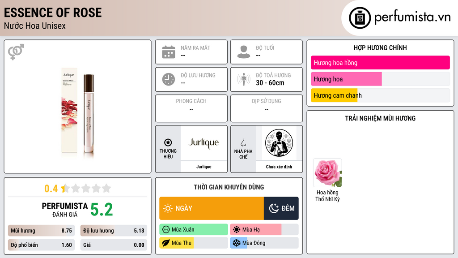Click the Hương cam chanh accord bar
Viewport: 458px width, 258px height.
coord(380,95)
